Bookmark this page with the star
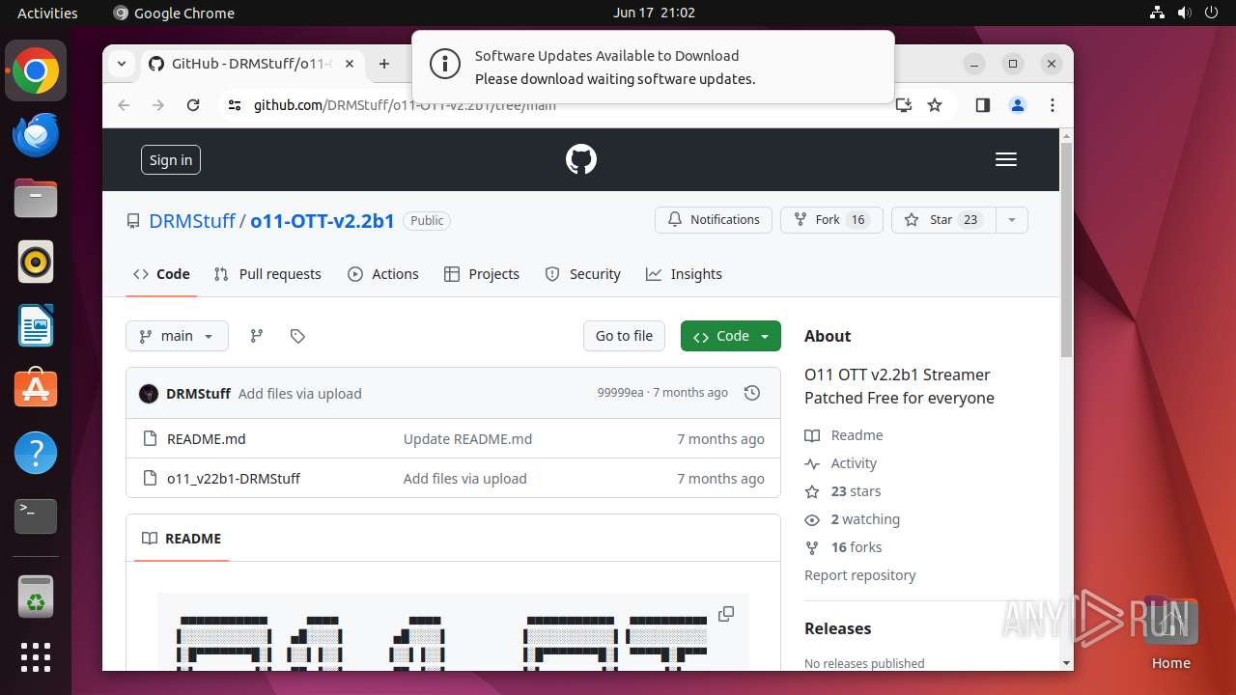The width and height of the screenshot is (1236, 695). pyautogui.click(x=935, y=105)
